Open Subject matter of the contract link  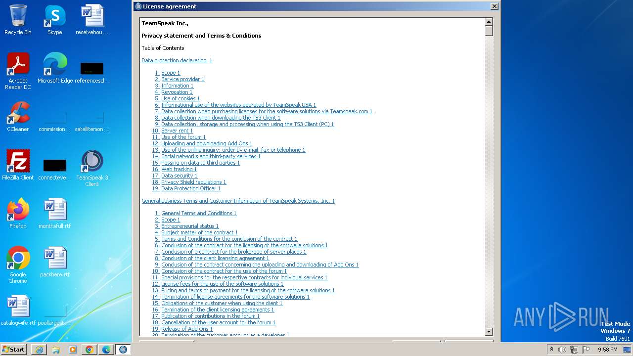(199, 232)
